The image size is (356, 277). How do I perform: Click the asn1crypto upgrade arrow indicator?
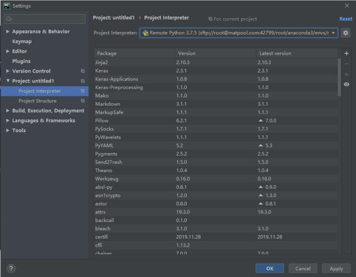(x=261, y=195)
